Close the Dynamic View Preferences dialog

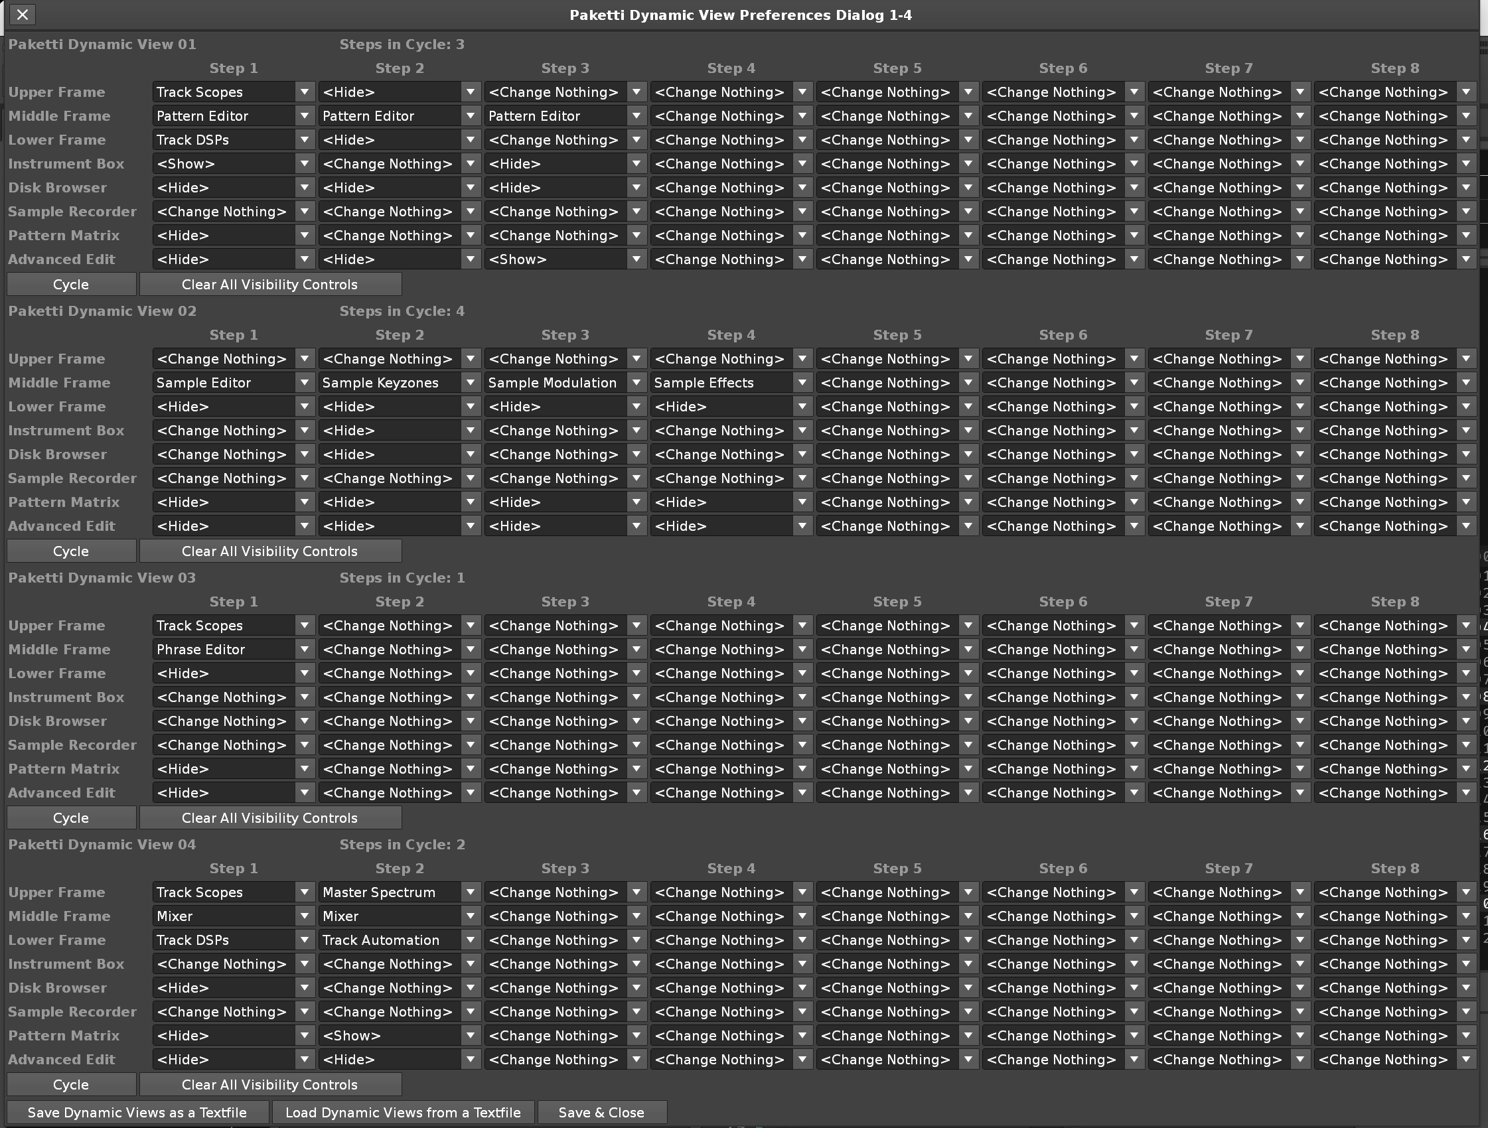pos(22,15)
